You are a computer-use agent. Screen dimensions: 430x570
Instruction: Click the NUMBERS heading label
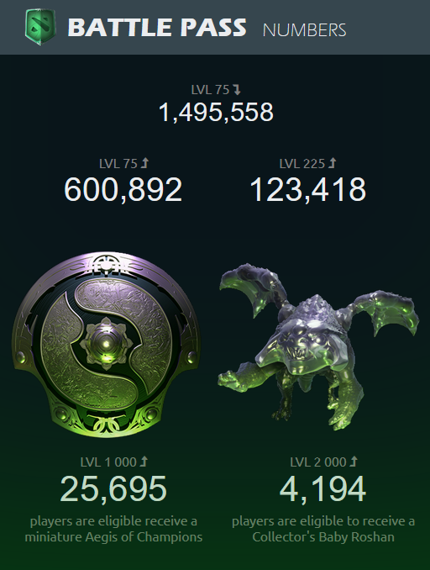[x=304, y=29]
